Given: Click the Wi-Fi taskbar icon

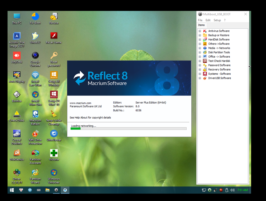Looking at the screenshot, I should [x=30, y=190].
